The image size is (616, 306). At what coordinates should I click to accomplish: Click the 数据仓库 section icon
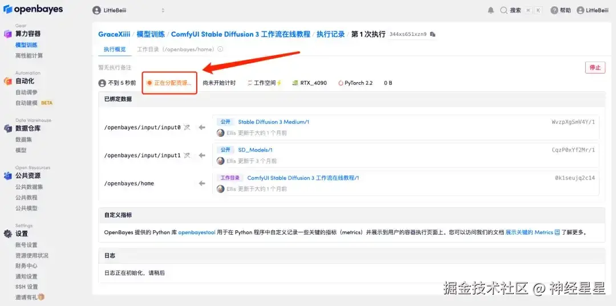[8, 129]
